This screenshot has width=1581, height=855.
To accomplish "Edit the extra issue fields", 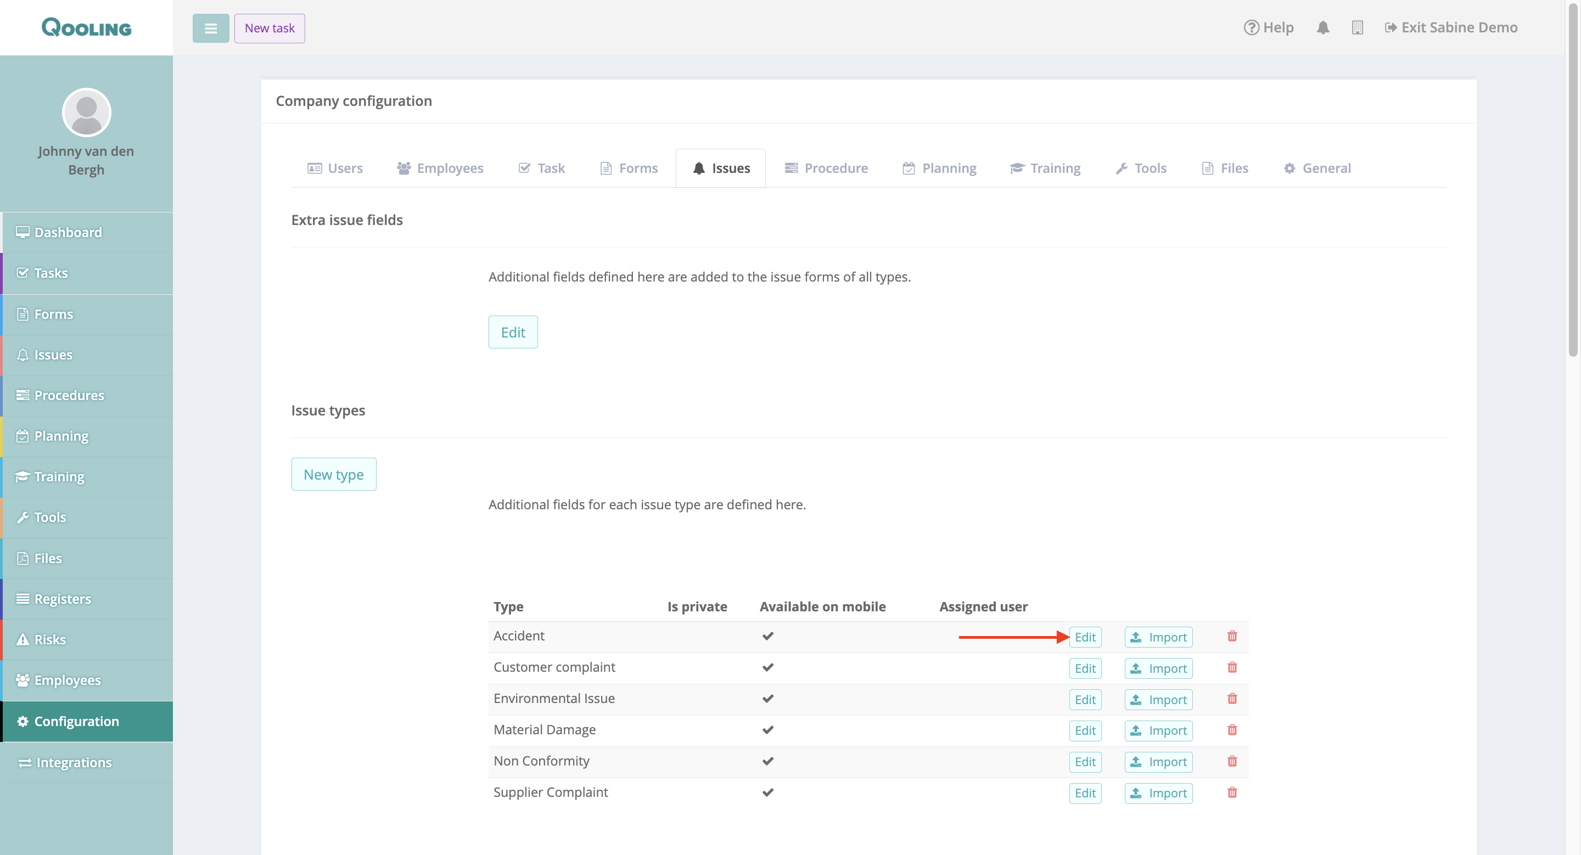I will [513, 332].
